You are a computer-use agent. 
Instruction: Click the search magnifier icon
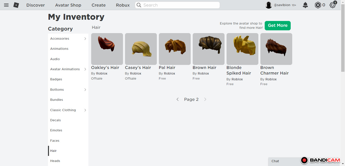pos(139,5)
